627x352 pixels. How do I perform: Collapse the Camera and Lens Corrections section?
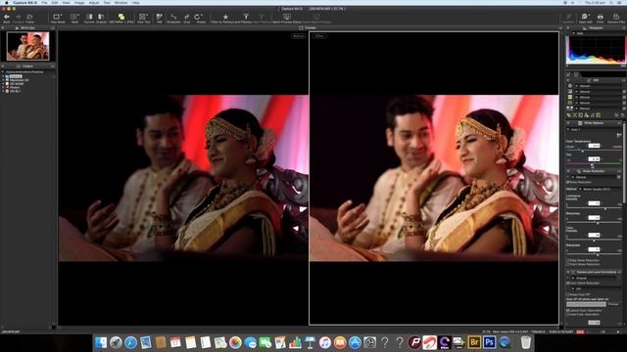tap(568, 272)
